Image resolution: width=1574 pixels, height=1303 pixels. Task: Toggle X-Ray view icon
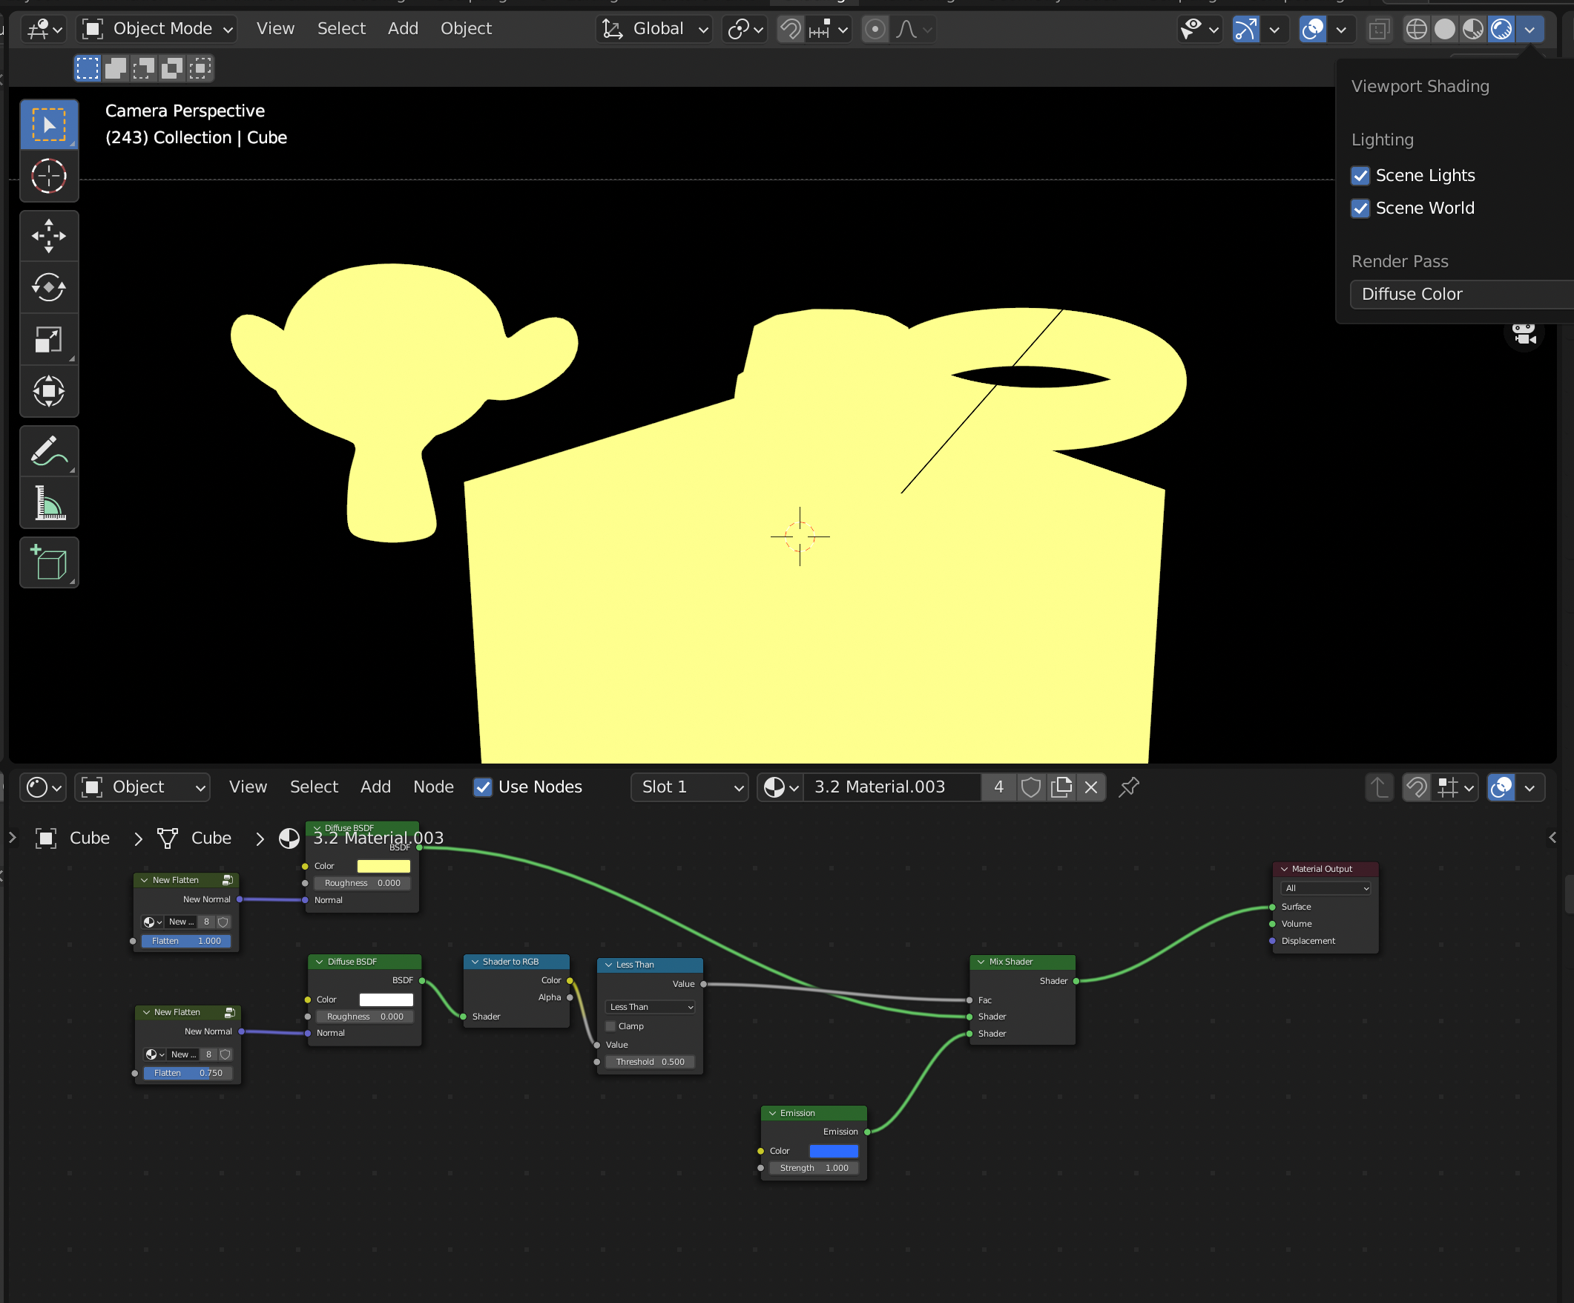1378,29
